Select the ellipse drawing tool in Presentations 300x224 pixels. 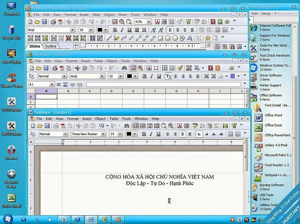tap(175, 38)
